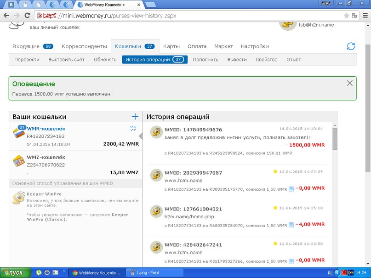Screen dimensions: 371x278
Task: Open the WMR-кошелёк link
Action: [x=46, y=129]
